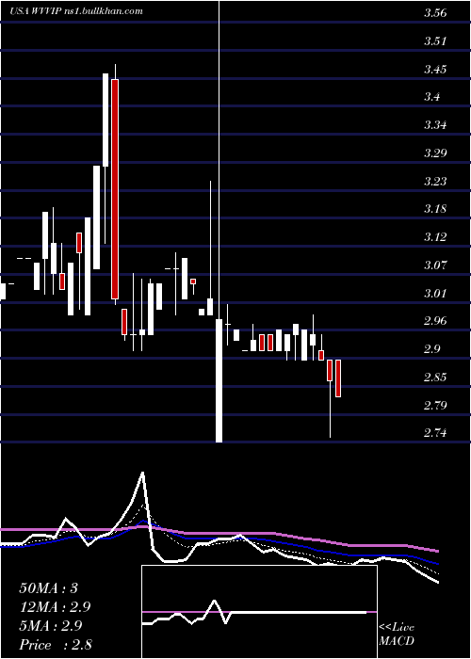Click the 2.79 price axis label
This screenshot has height=659, width=471.
435,405
